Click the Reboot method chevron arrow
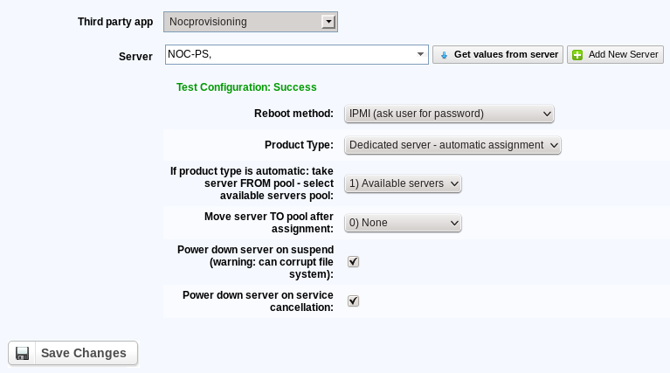This screenshot has height=373, width=670. (x=547, y=114)
